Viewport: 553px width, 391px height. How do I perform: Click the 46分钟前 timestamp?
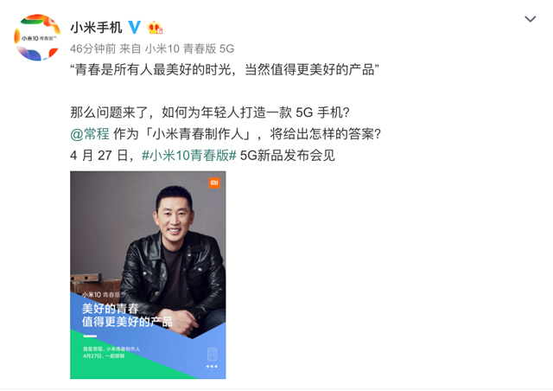click(92, 48)
